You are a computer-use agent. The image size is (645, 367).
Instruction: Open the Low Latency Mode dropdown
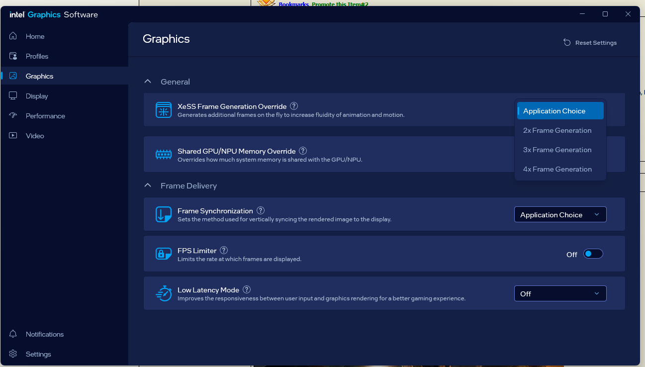click(x=560, y=294)
